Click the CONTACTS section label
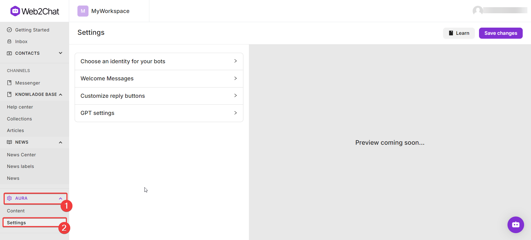 point(27,53)
